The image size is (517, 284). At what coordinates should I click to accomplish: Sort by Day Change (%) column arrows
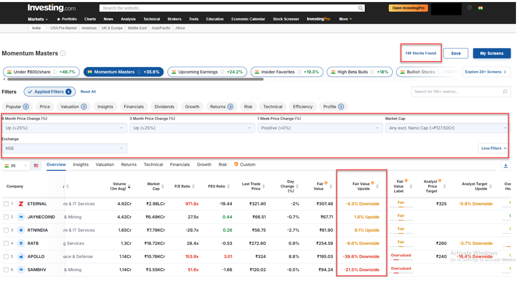click(297, 187)
